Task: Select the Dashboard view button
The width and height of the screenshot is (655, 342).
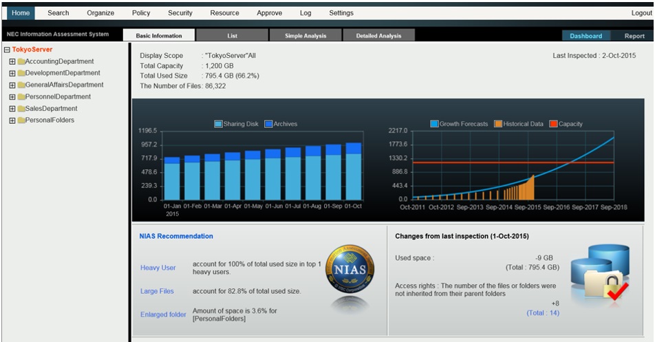Action: (x=586, y=36)
